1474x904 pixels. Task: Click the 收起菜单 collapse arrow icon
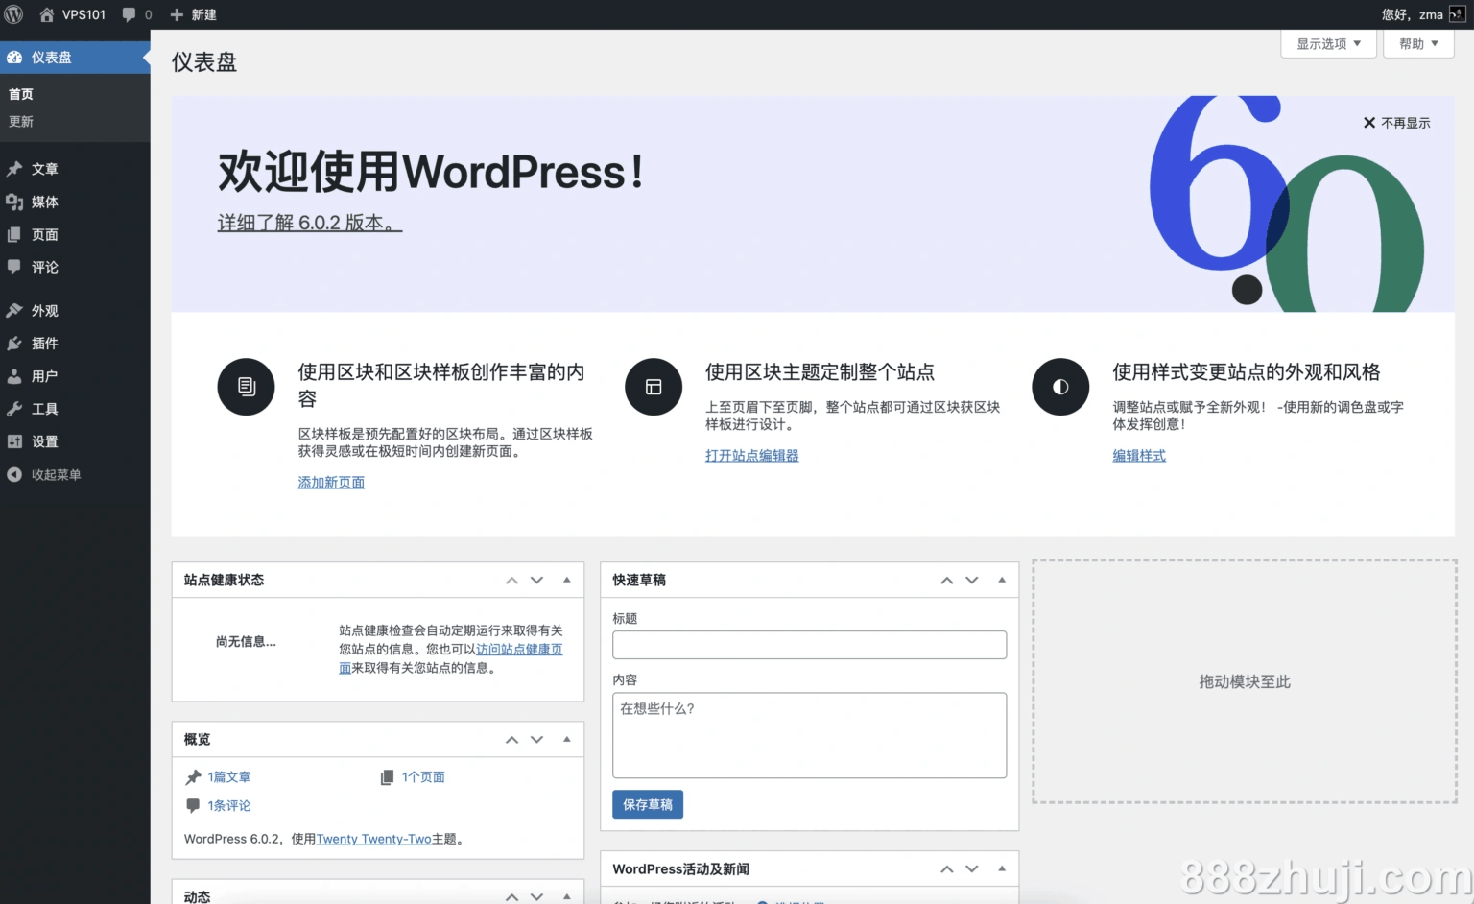(x=14, y=474)
